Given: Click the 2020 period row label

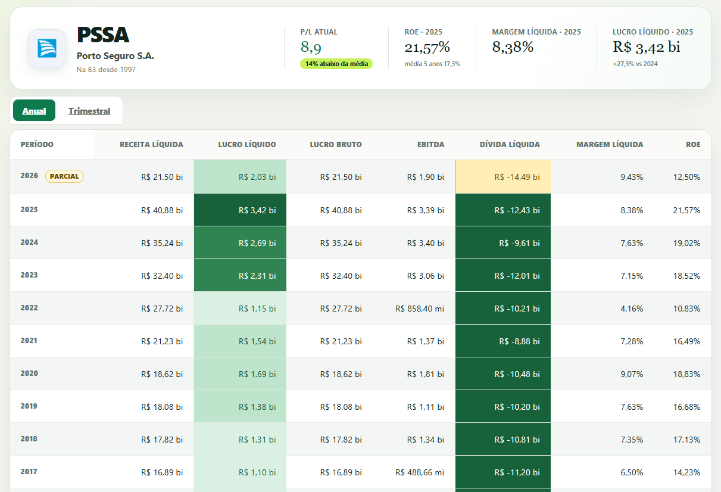Looking at the screenshot, I should coord(29,373).
